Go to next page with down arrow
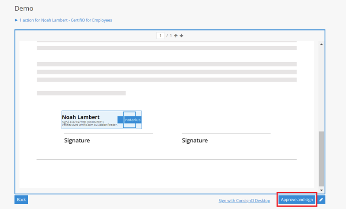This screenshot has height=209, width=346. (x=181, y=36)
